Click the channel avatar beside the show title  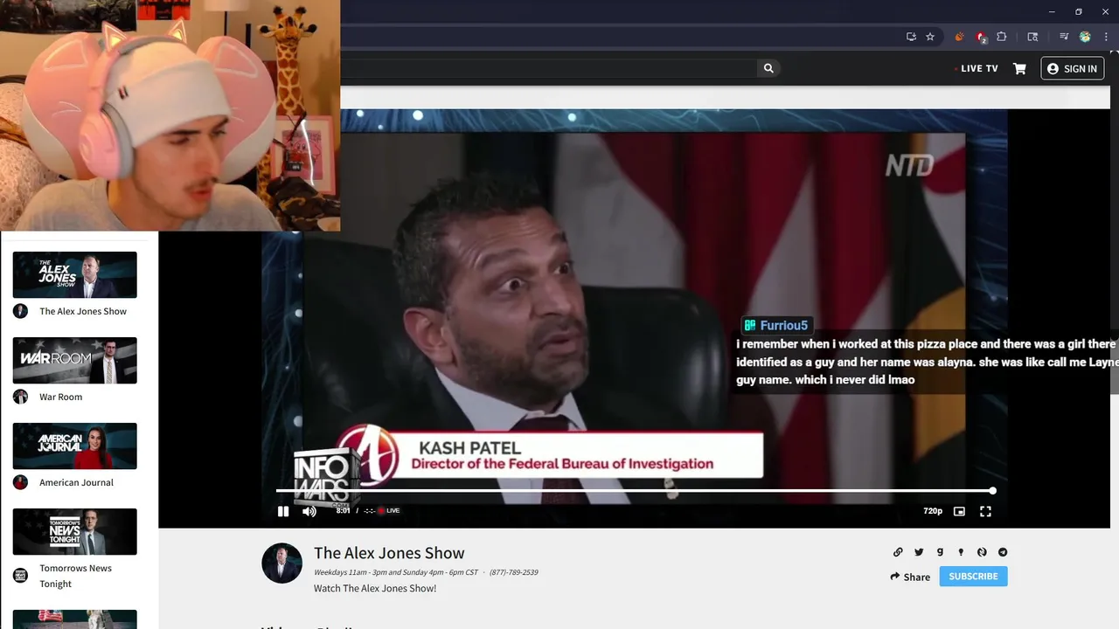coord(281,563)
